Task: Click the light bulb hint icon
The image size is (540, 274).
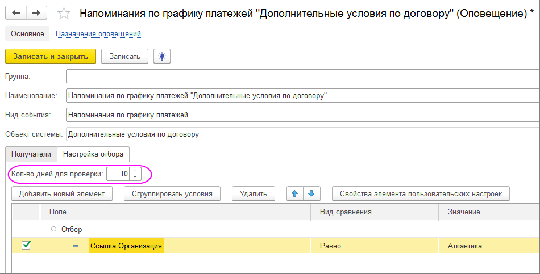Action: point(162,56)
